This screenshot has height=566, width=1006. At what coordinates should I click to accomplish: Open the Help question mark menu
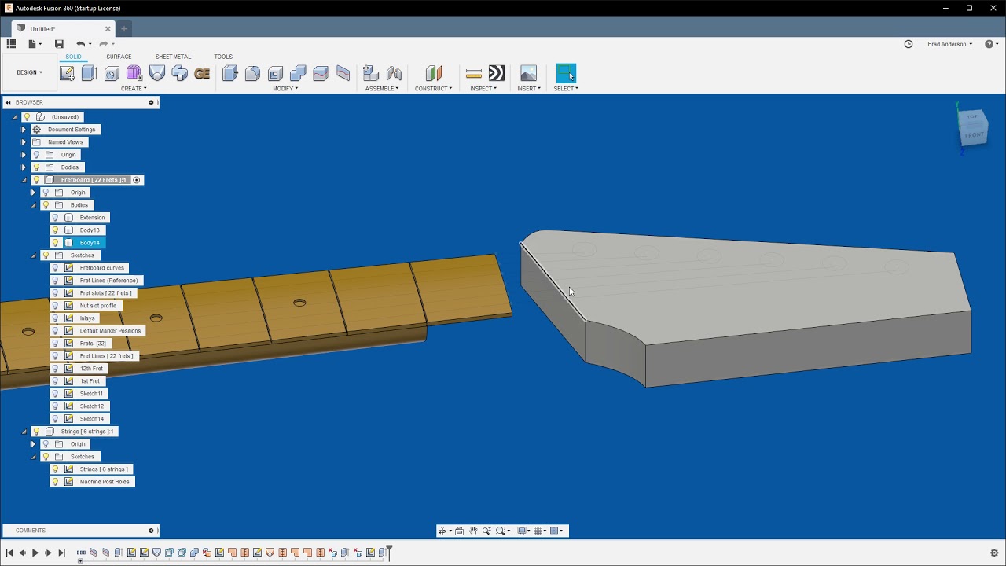click(x=990, y=44)
